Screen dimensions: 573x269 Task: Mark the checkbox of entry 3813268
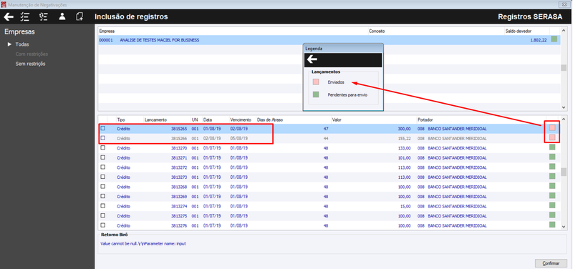[x=102, y=187]
